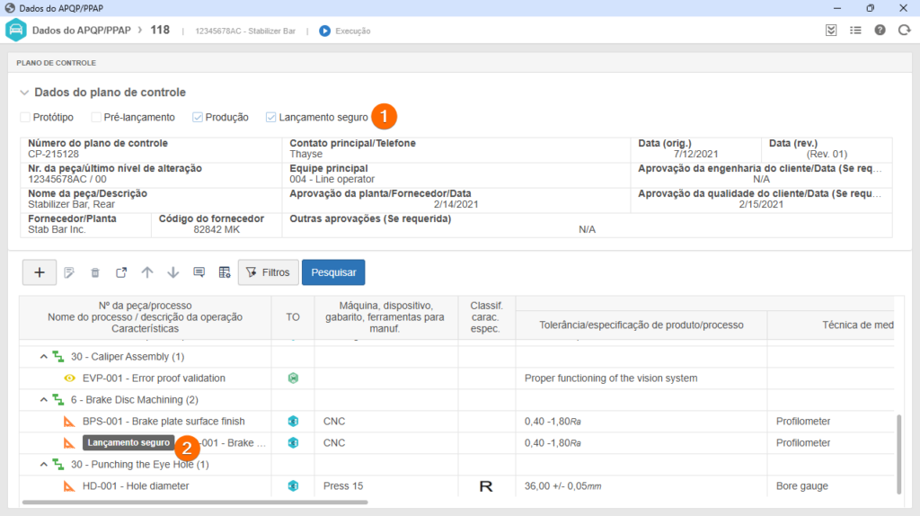This screenshot has height=516, width=920.
Task: Select the EVP-001 - Error proof validation row
Action: point(153,378)
